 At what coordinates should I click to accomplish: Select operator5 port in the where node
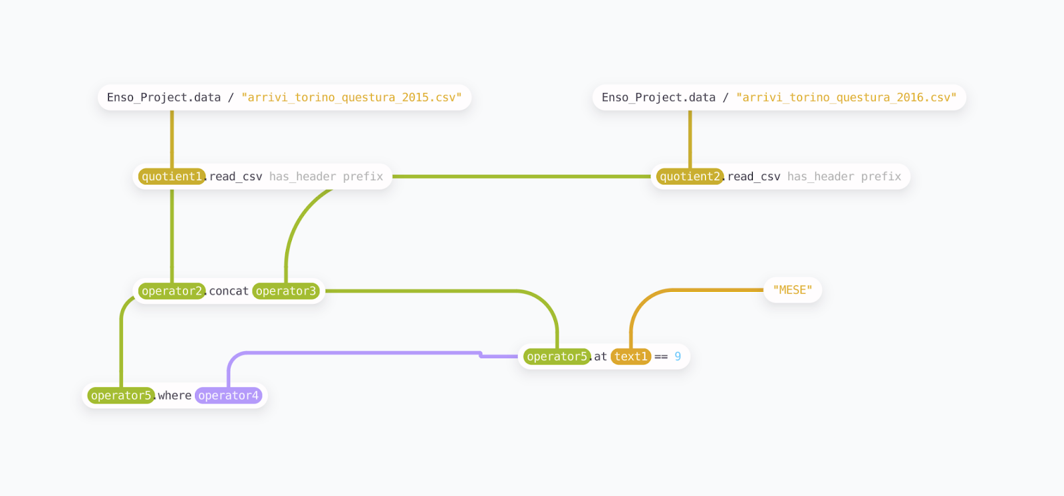pos(121,396)
